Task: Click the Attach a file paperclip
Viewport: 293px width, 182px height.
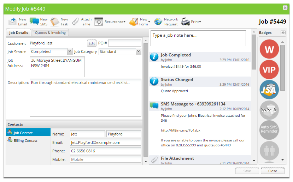Action: [x=76, y=22]
